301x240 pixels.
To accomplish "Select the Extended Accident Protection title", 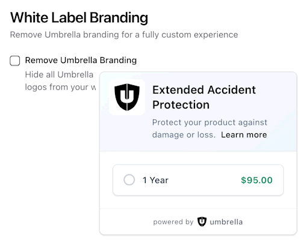I will coord(204,97).
